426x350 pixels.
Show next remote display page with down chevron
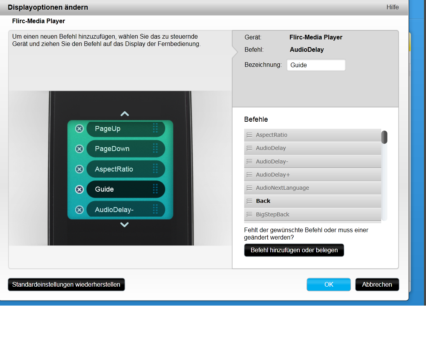124,225
